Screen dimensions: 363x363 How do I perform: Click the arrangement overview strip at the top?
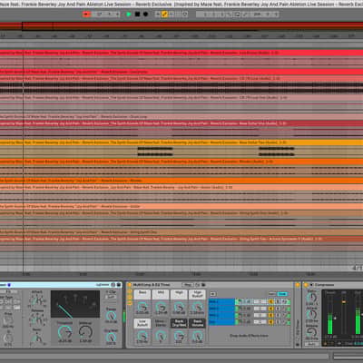[181, 26]
